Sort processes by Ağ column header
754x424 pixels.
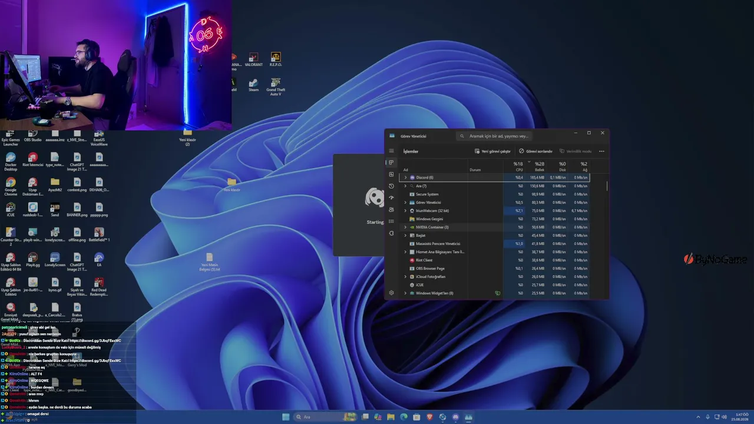pyautogui.click(x=583, y=167)
